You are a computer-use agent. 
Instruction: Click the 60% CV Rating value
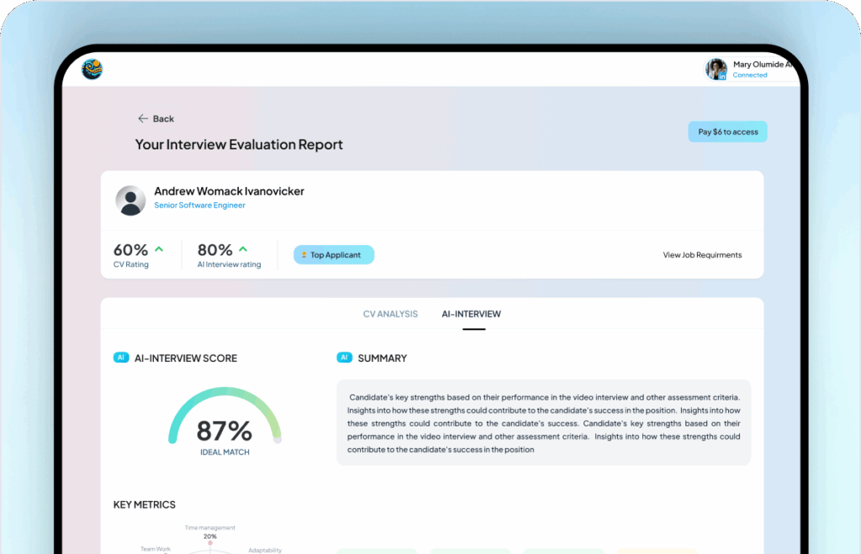130,250
